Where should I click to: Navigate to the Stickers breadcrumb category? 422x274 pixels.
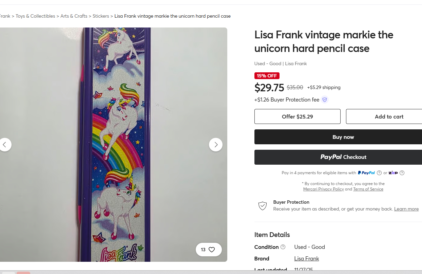[101, 16]
